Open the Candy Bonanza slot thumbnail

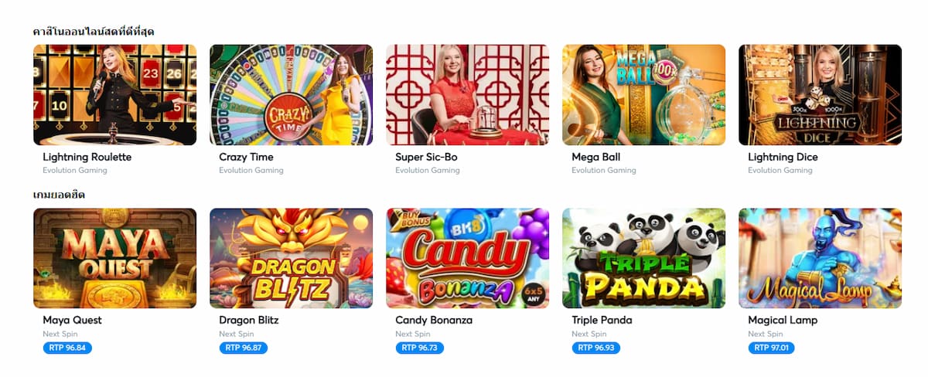pyautogui.click(x=467, y=258)
